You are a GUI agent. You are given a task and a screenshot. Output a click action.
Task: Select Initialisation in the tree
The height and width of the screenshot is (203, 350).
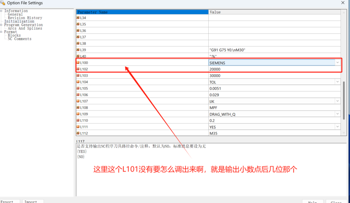(19, 21)
